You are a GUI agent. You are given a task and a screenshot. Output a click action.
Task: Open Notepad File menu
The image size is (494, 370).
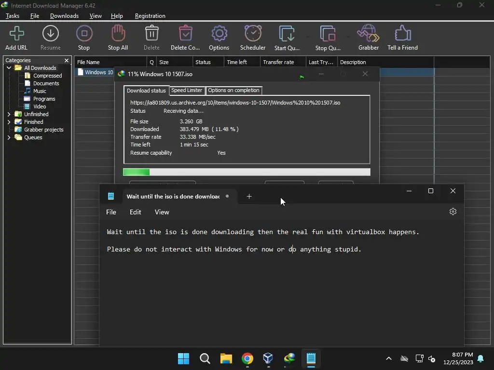point(111,212)
